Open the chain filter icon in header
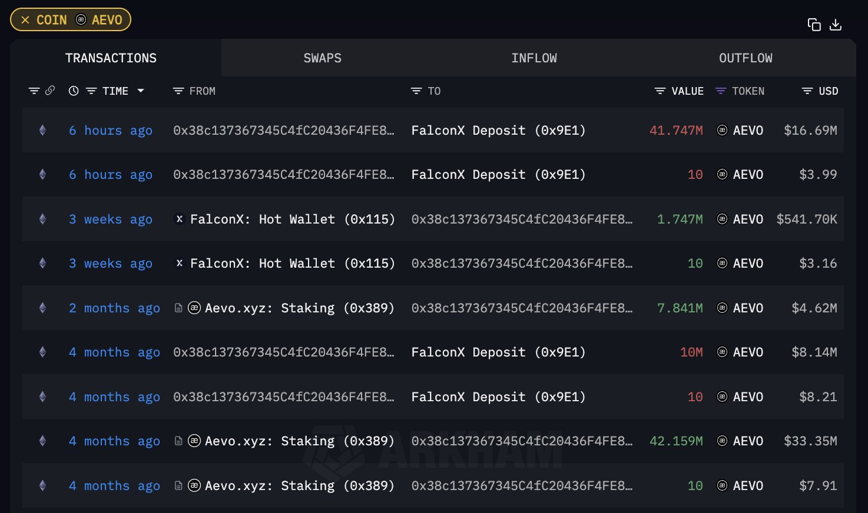The height and width of the screenshot is (513, 868). click(x=34, y=91)
